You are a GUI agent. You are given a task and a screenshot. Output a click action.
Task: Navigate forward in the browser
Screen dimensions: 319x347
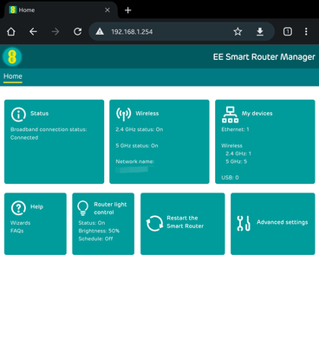[x=55, y=31]
